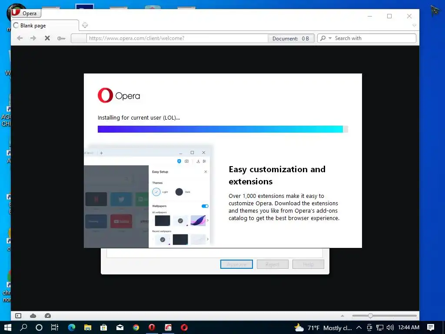
Task: Click the site badge box beside address
Action: tap(79, 38)
